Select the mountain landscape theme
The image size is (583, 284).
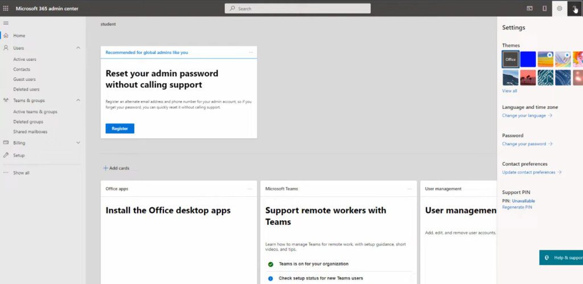click(x=511, y=78)
